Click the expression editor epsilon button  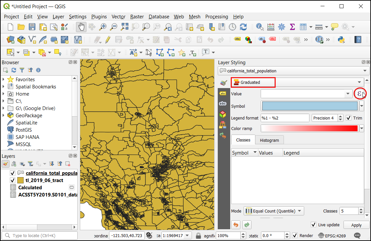(x=359, y=94)
